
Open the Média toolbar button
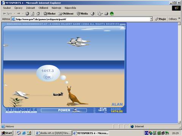(82, 14)
